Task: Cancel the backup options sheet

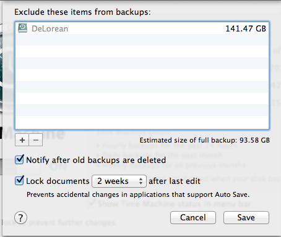Action: tap(193, 217)
